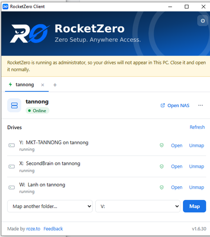The image size is (210, 237).
Task: Open settings via the gear icon
Action: (203, 21)
